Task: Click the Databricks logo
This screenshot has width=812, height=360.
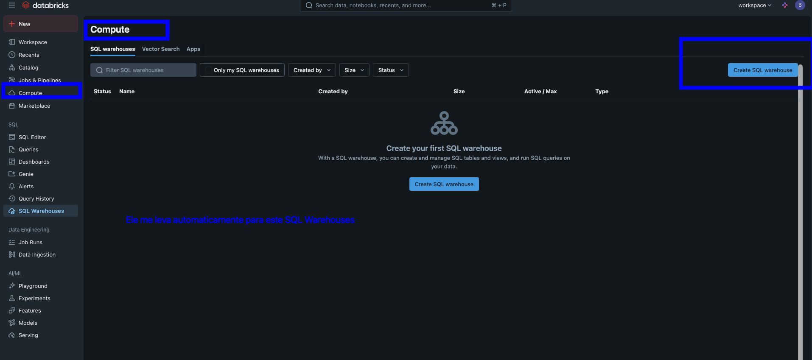Action: (45, 5)
